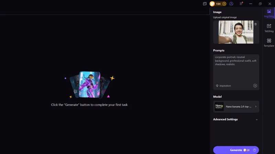The image size is (275, 154).
Task: Open the help icon on Generate button
Action: pyautogui.click(x=254, y=150)
